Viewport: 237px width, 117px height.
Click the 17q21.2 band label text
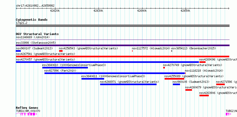pyautogui.click(x=22, y=23)
